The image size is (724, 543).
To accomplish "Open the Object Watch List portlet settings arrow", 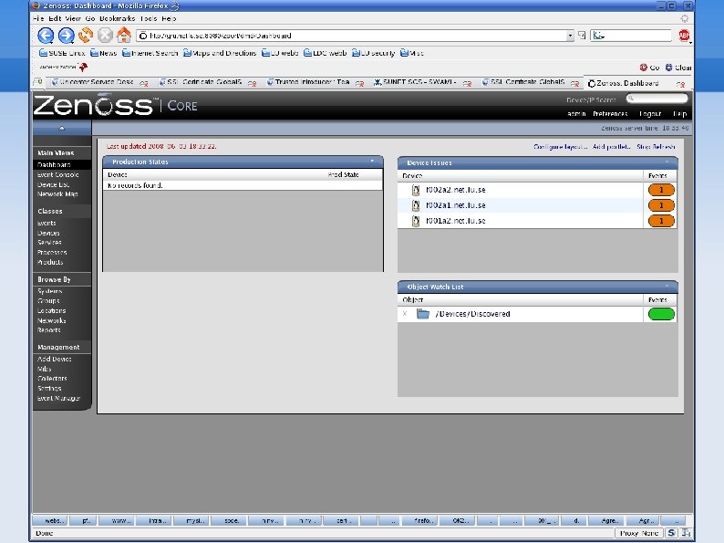I will 667,286.
